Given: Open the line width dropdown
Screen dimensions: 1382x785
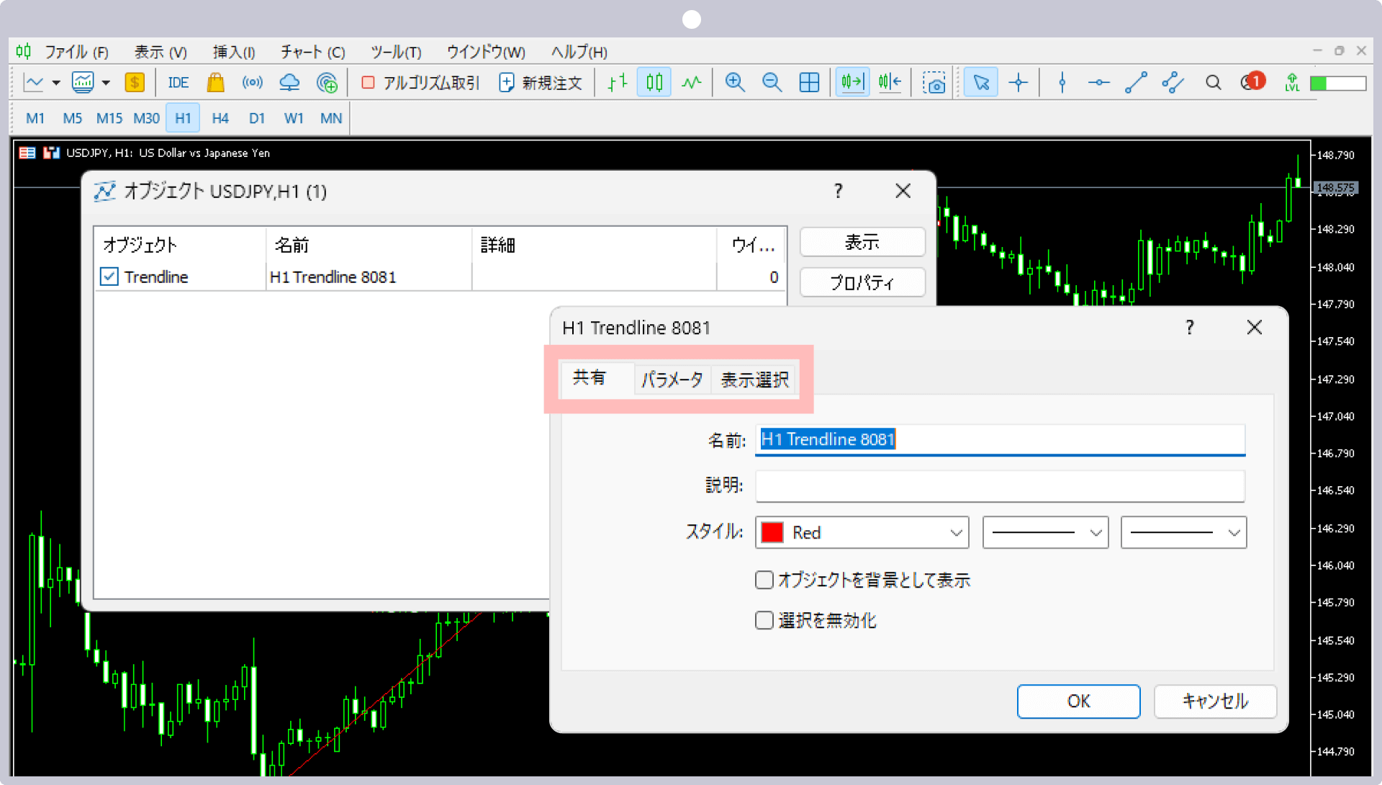Looking at the screenshot, I should [1184, 533].
